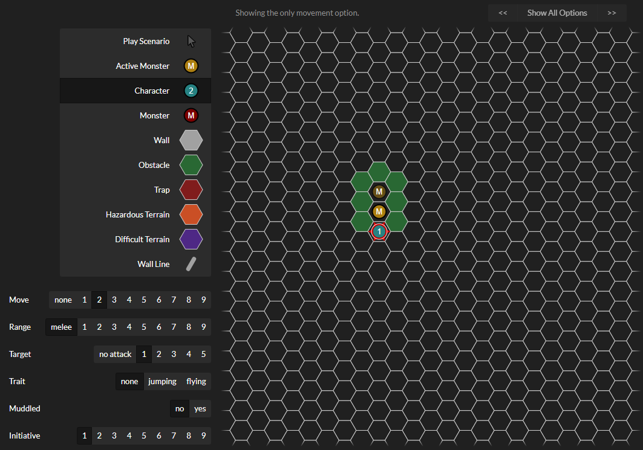Click the Hazardous Terrain row label

coord(138,214)
